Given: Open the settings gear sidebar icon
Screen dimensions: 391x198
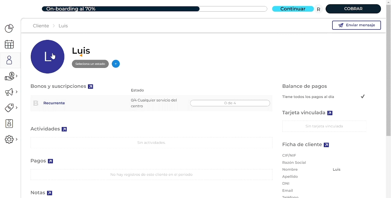Looking at the screenshot, I should coord(9,140).
